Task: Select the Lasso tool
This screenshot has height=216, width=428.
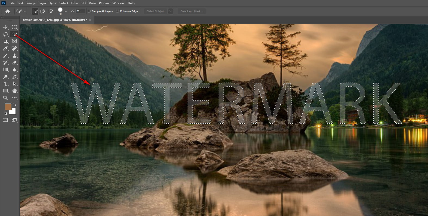Action: click(5, 34)
